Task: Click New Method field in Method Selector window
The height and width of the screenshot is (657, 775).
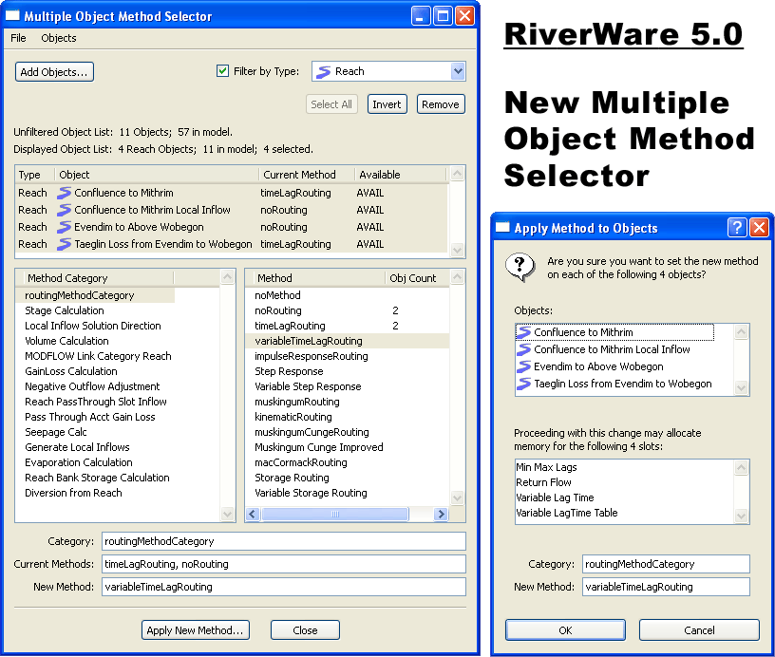Action: coord(284,587)
